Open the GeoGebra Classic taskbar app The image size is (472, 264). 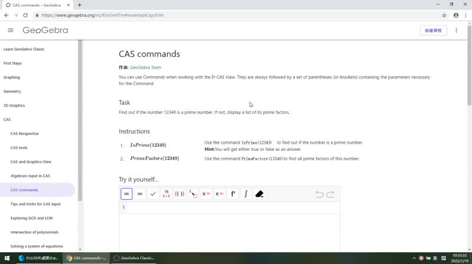click(134, 258)
